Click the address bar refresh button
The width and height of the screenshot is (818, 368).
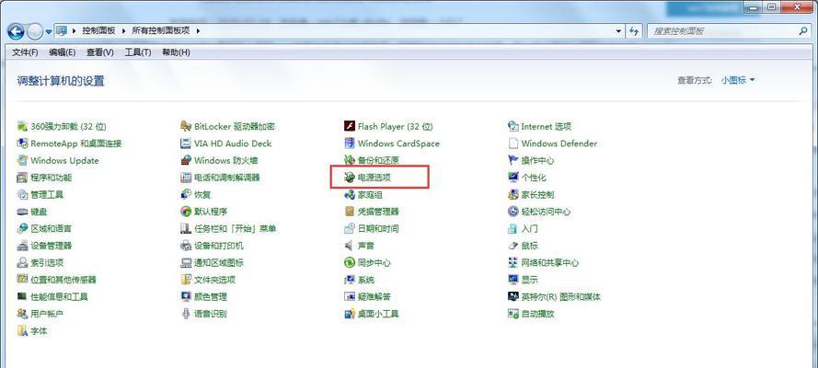(634, 31)
